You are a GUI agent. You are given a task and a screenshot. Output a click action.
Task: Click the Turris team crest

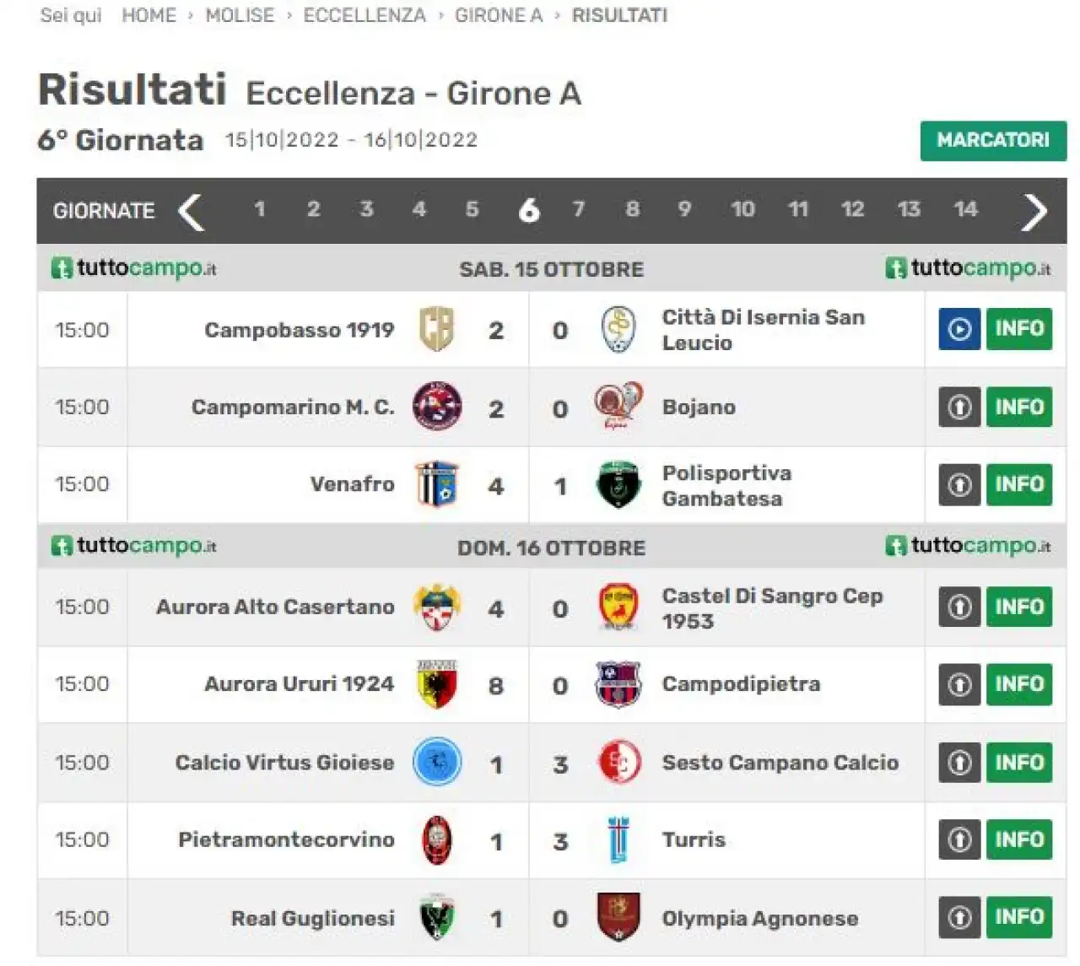(x=618, y=840)
